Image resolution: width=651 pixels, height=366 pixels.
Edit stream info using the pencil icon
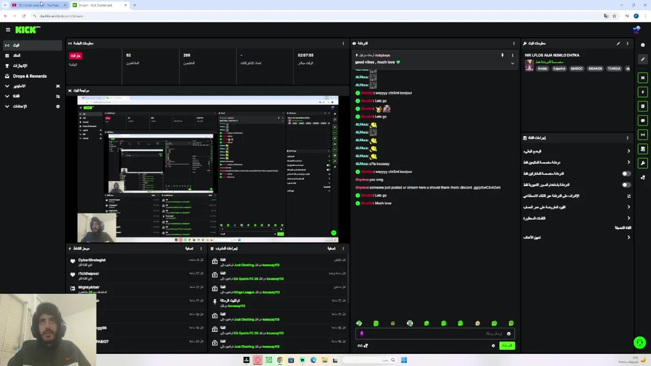618,43
